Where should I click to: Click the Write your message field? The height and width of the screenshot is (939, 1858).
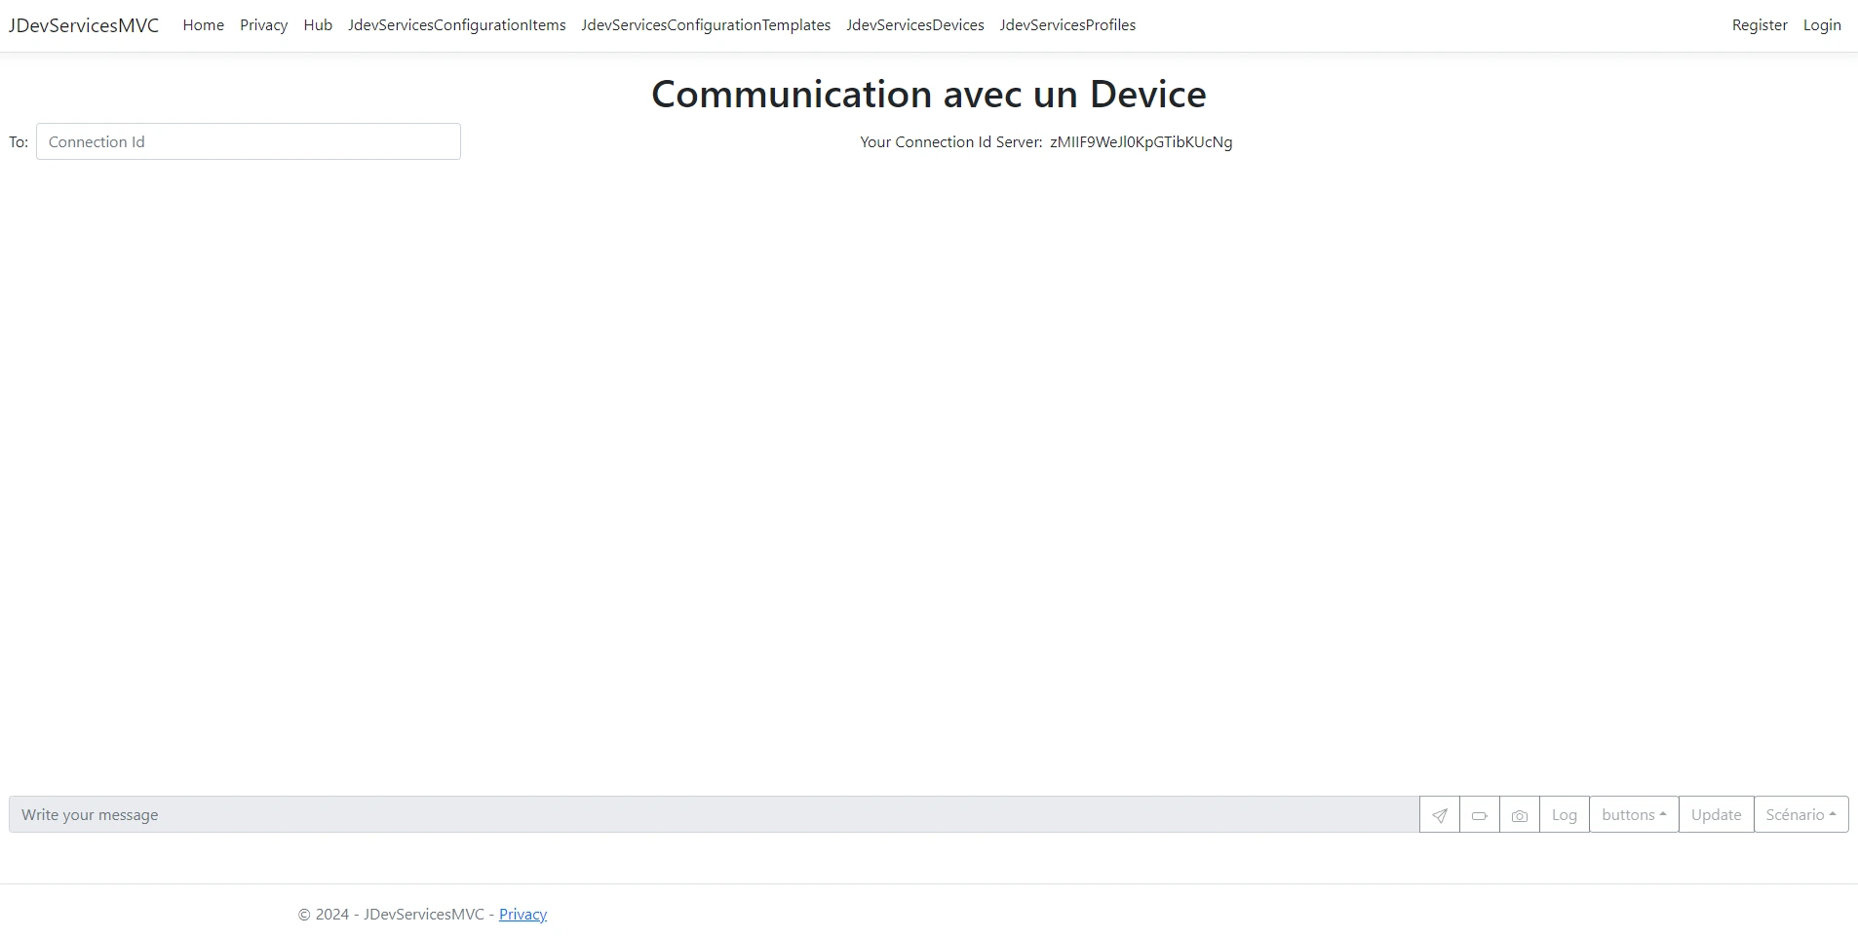click(x=712, y=814)
